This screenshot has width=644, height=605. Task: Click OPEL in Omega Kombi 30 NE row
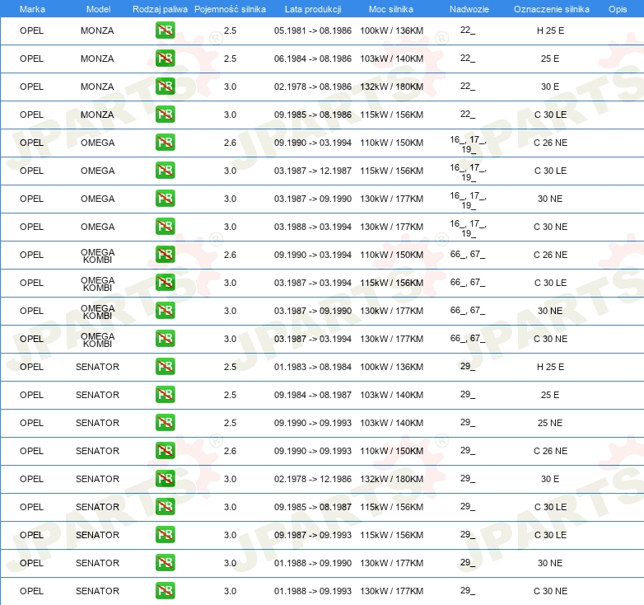tap(31, 311)
